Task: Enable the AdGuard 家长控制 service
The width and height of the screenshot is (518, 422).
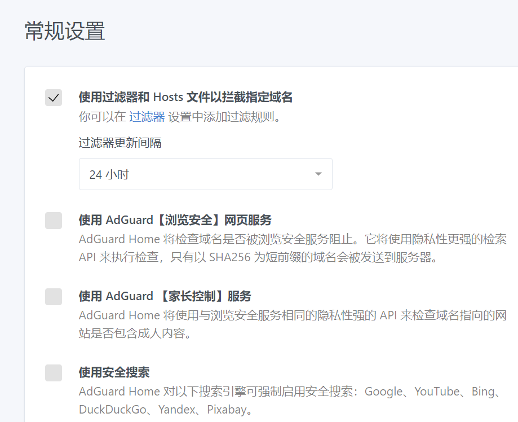Action: 53,296
